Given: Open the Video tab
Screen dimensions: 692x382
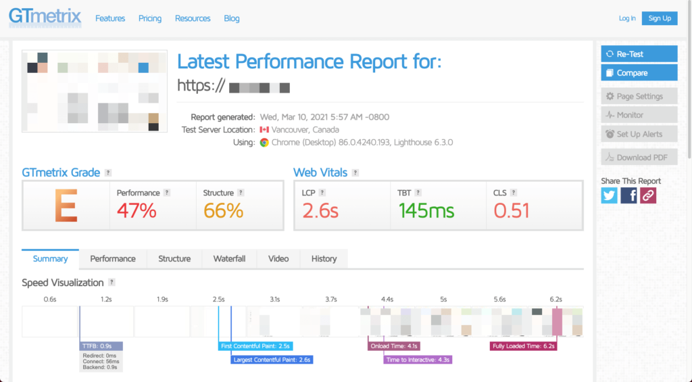Looking at the screenshot, I should [278, 259].
